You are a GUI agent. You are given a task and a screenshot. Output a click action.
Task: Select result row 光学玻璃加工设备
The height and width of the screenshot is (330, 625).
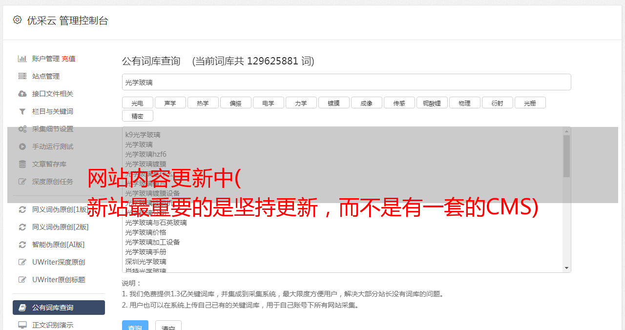[152, 242]
